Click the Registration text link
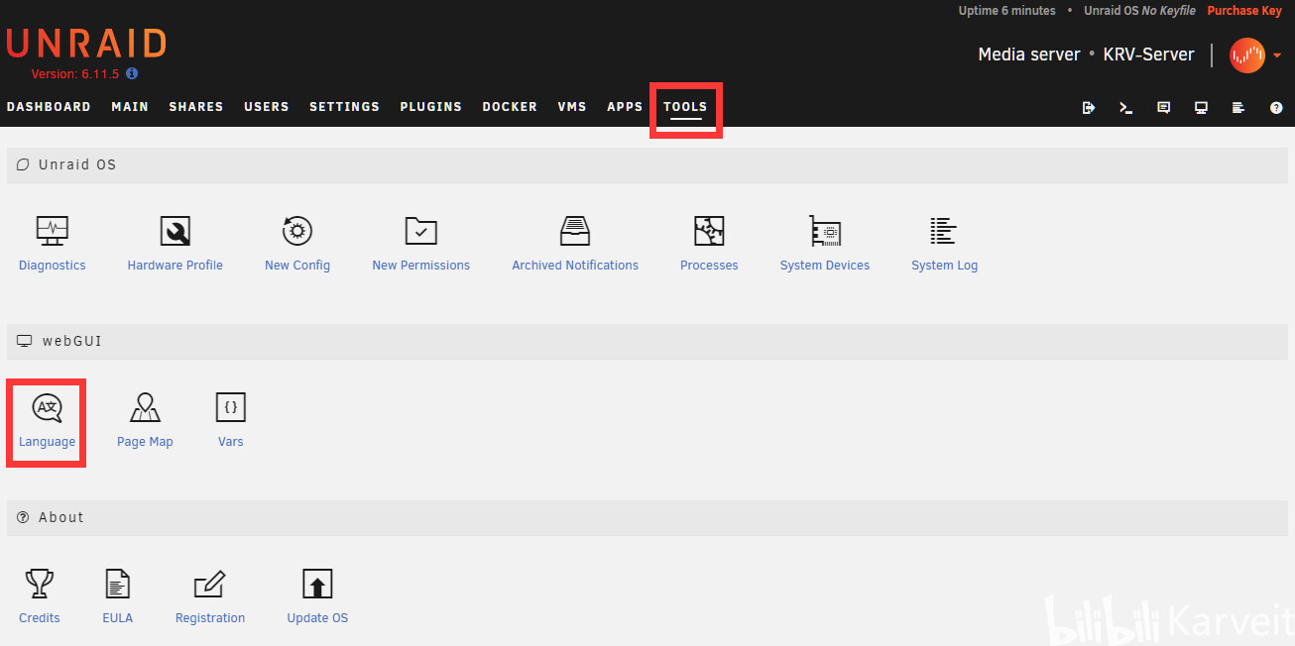 210,618
